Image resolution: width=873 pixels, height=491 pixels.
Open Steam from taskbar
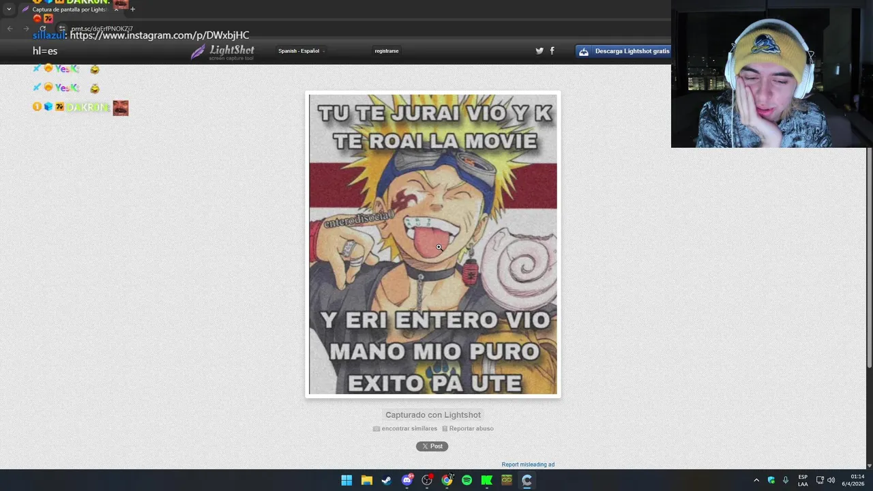point(386,480)
